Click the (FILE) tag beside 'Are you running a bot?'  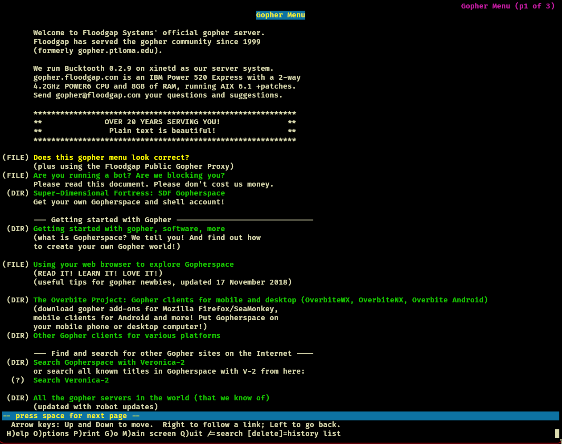point(16,175)
